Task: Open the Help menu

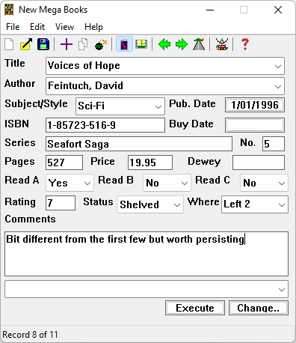Action: tap(93, 27)
